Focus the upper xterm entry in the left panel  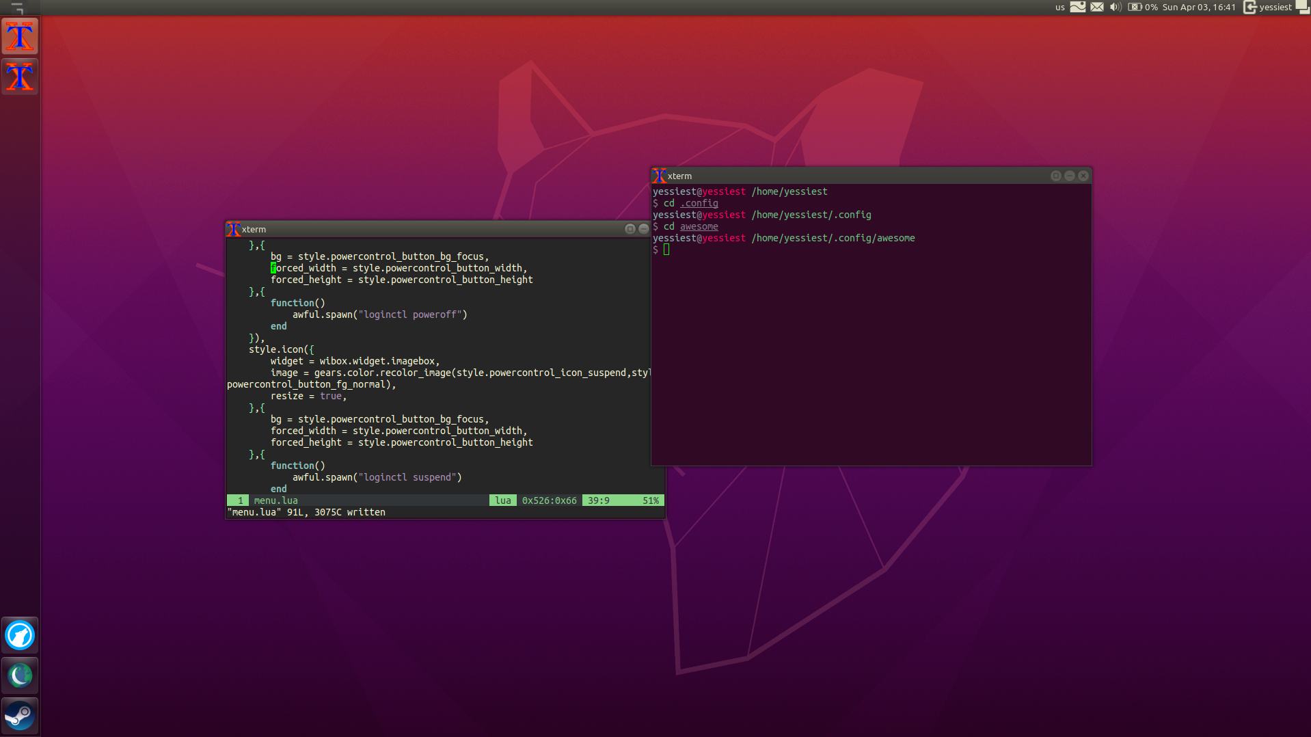pyautogui.click(x=20, y=36)
